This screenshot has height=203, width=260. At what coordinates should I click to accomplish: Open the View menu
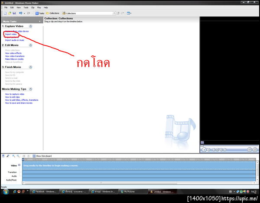click(19, 7)
